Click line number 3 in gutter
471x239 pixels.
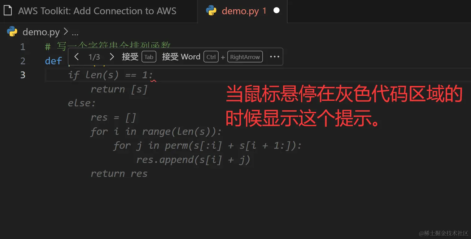coord(23,75)
